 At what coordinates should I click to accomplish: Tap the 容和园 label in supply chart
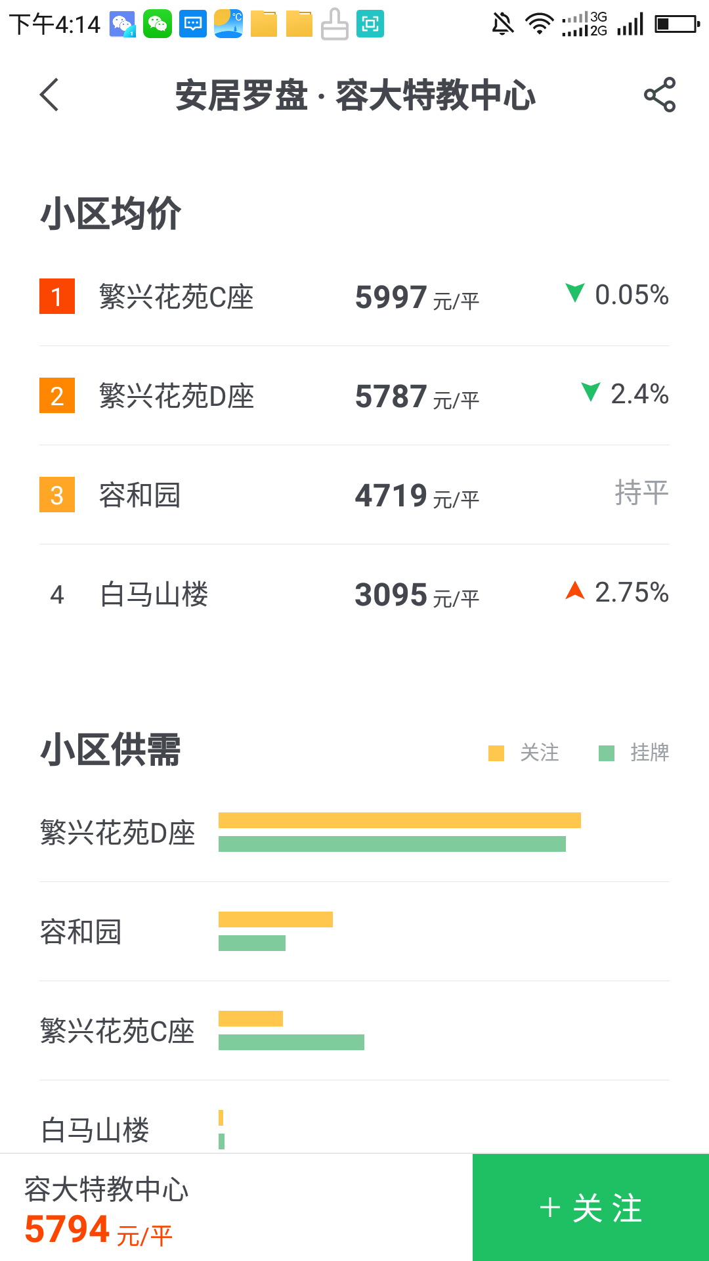point(81,931)
